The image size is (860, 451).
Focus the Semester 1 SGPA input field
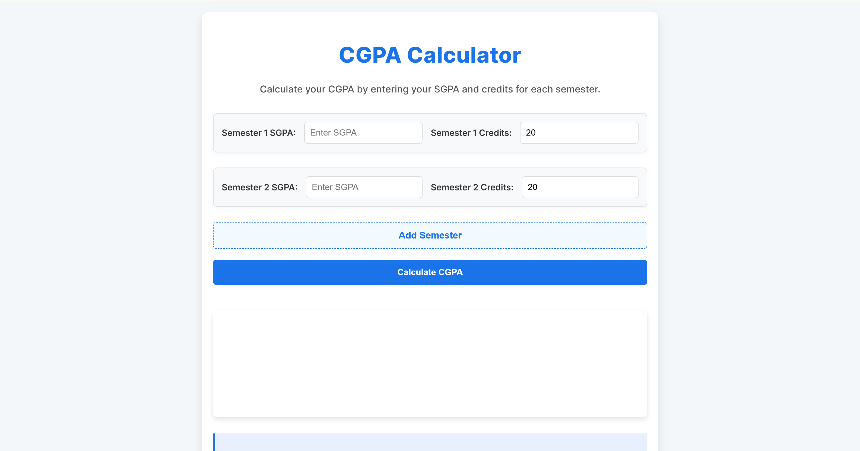pyautogui.click(x=363, y=133)
